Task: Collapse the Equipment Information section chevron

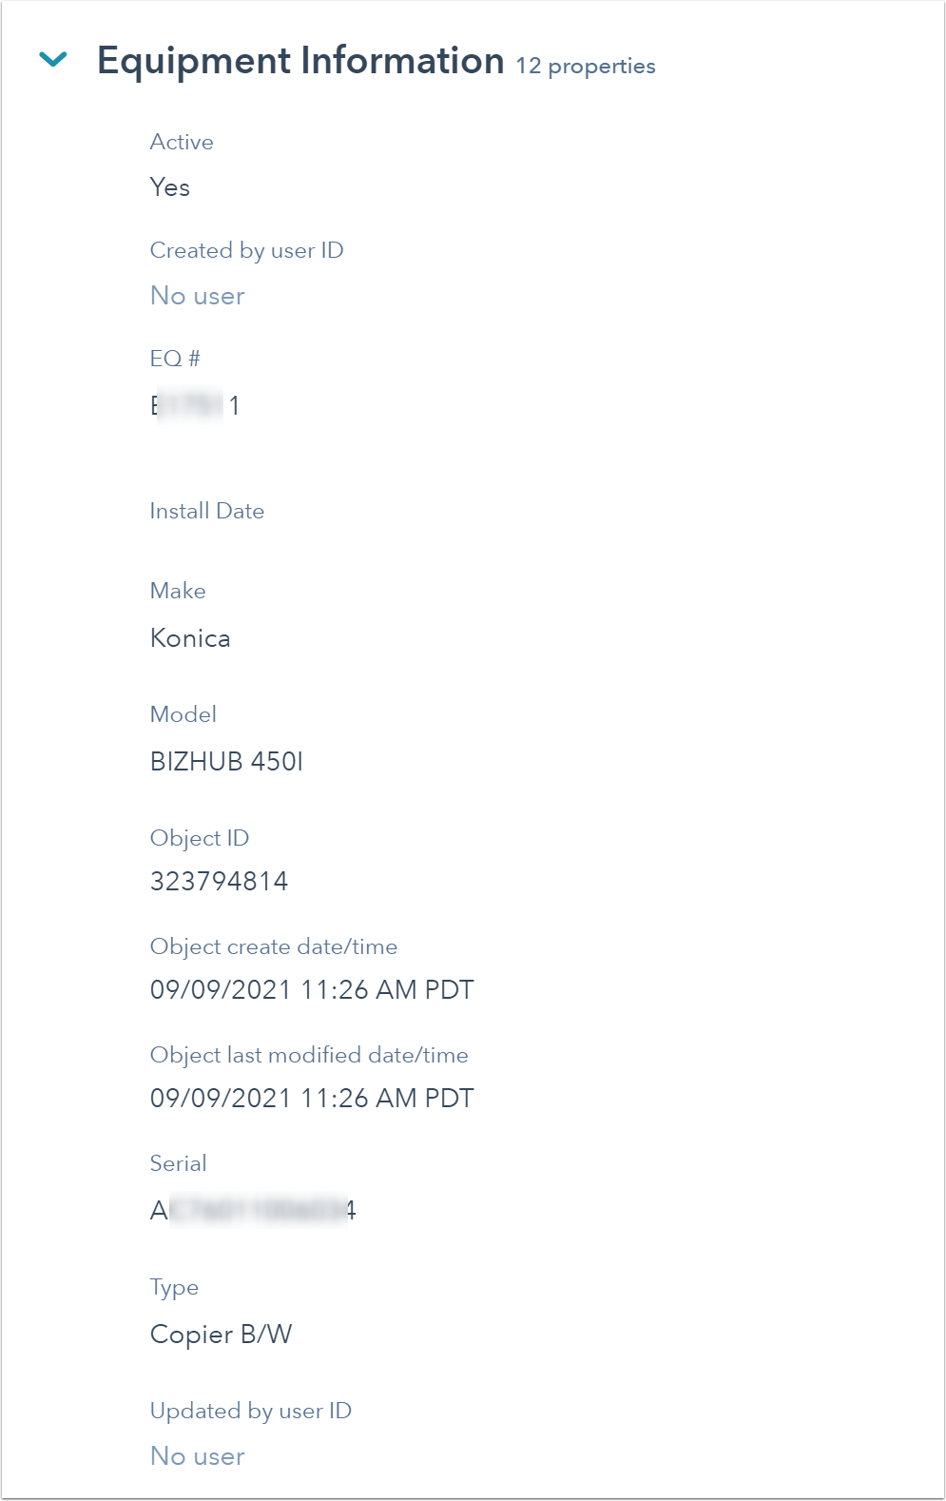Action: pos(53,60)
